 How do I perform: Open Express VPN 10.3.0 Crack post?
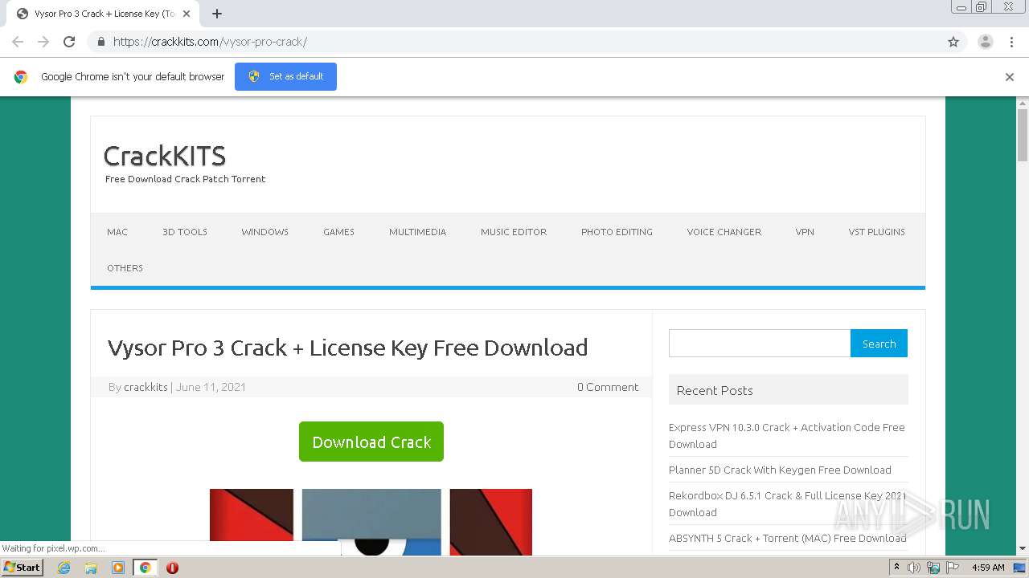point(786,436)
